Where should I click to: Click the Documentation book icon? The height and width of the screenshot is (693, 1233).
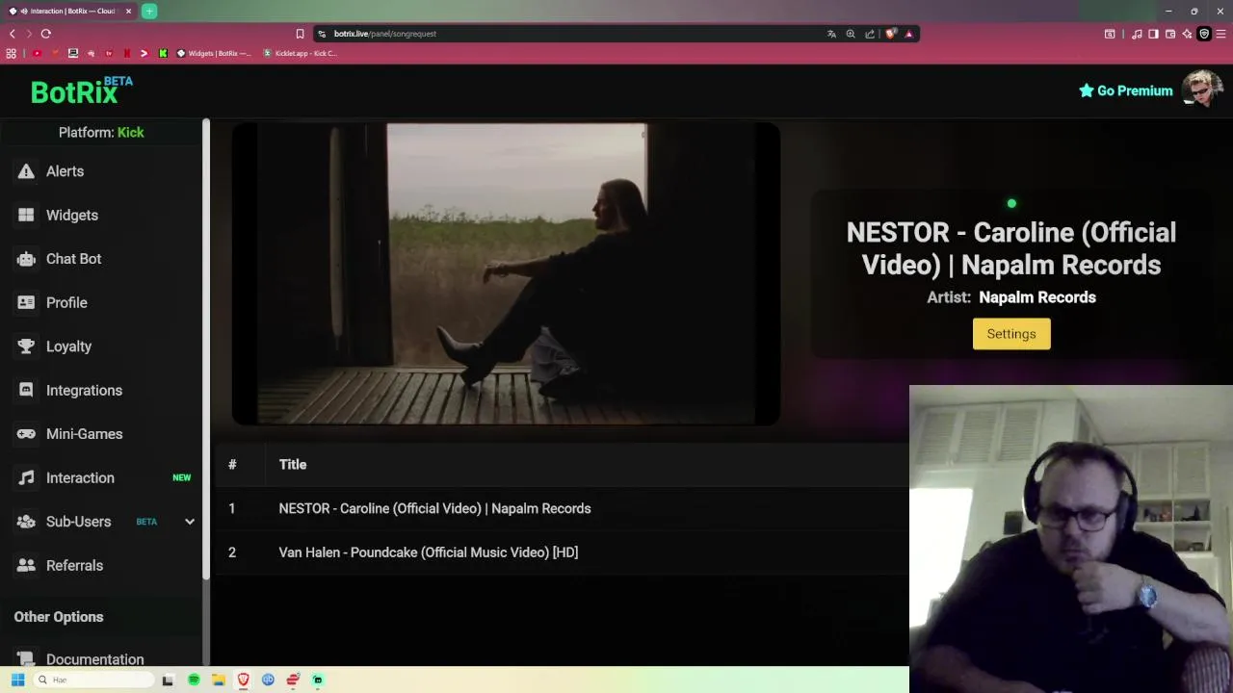click(26, 659)
